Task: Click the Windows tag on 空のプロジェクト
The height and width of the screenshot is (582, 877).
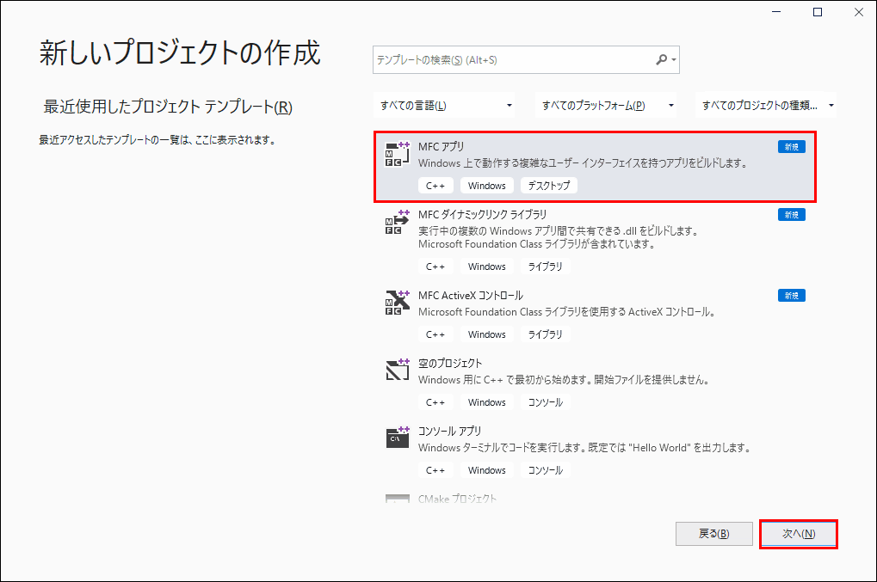Action: point(486,402)
